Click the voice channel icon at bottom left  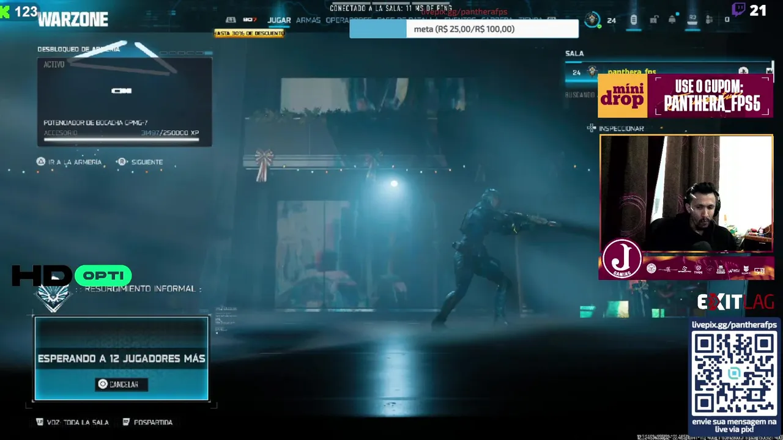click(40, 422)
